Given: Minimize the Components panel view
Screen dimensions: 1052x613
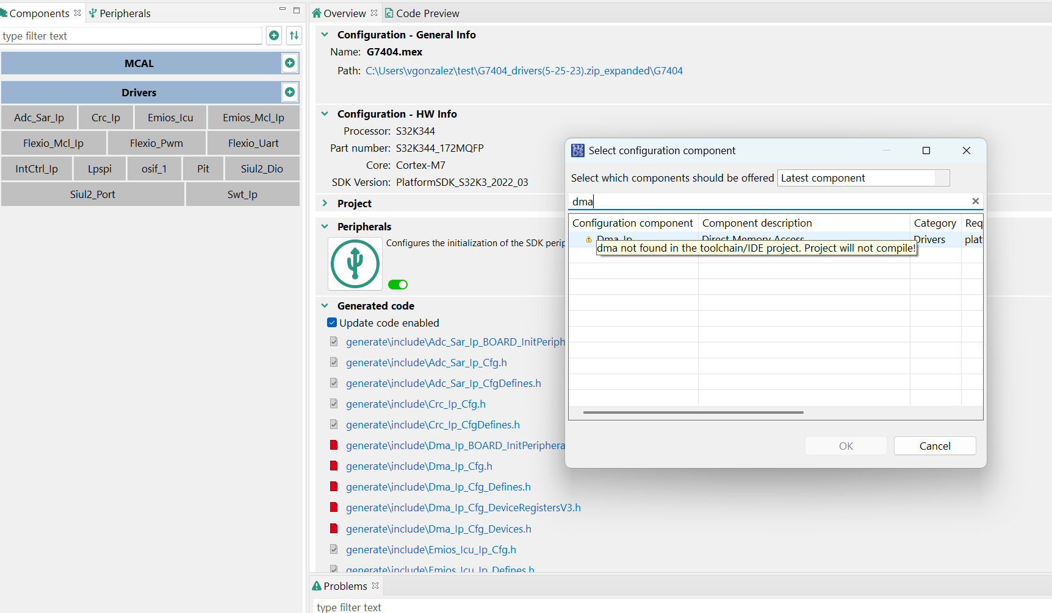Looking at the screenshot, I should click(x=283, y=9).
